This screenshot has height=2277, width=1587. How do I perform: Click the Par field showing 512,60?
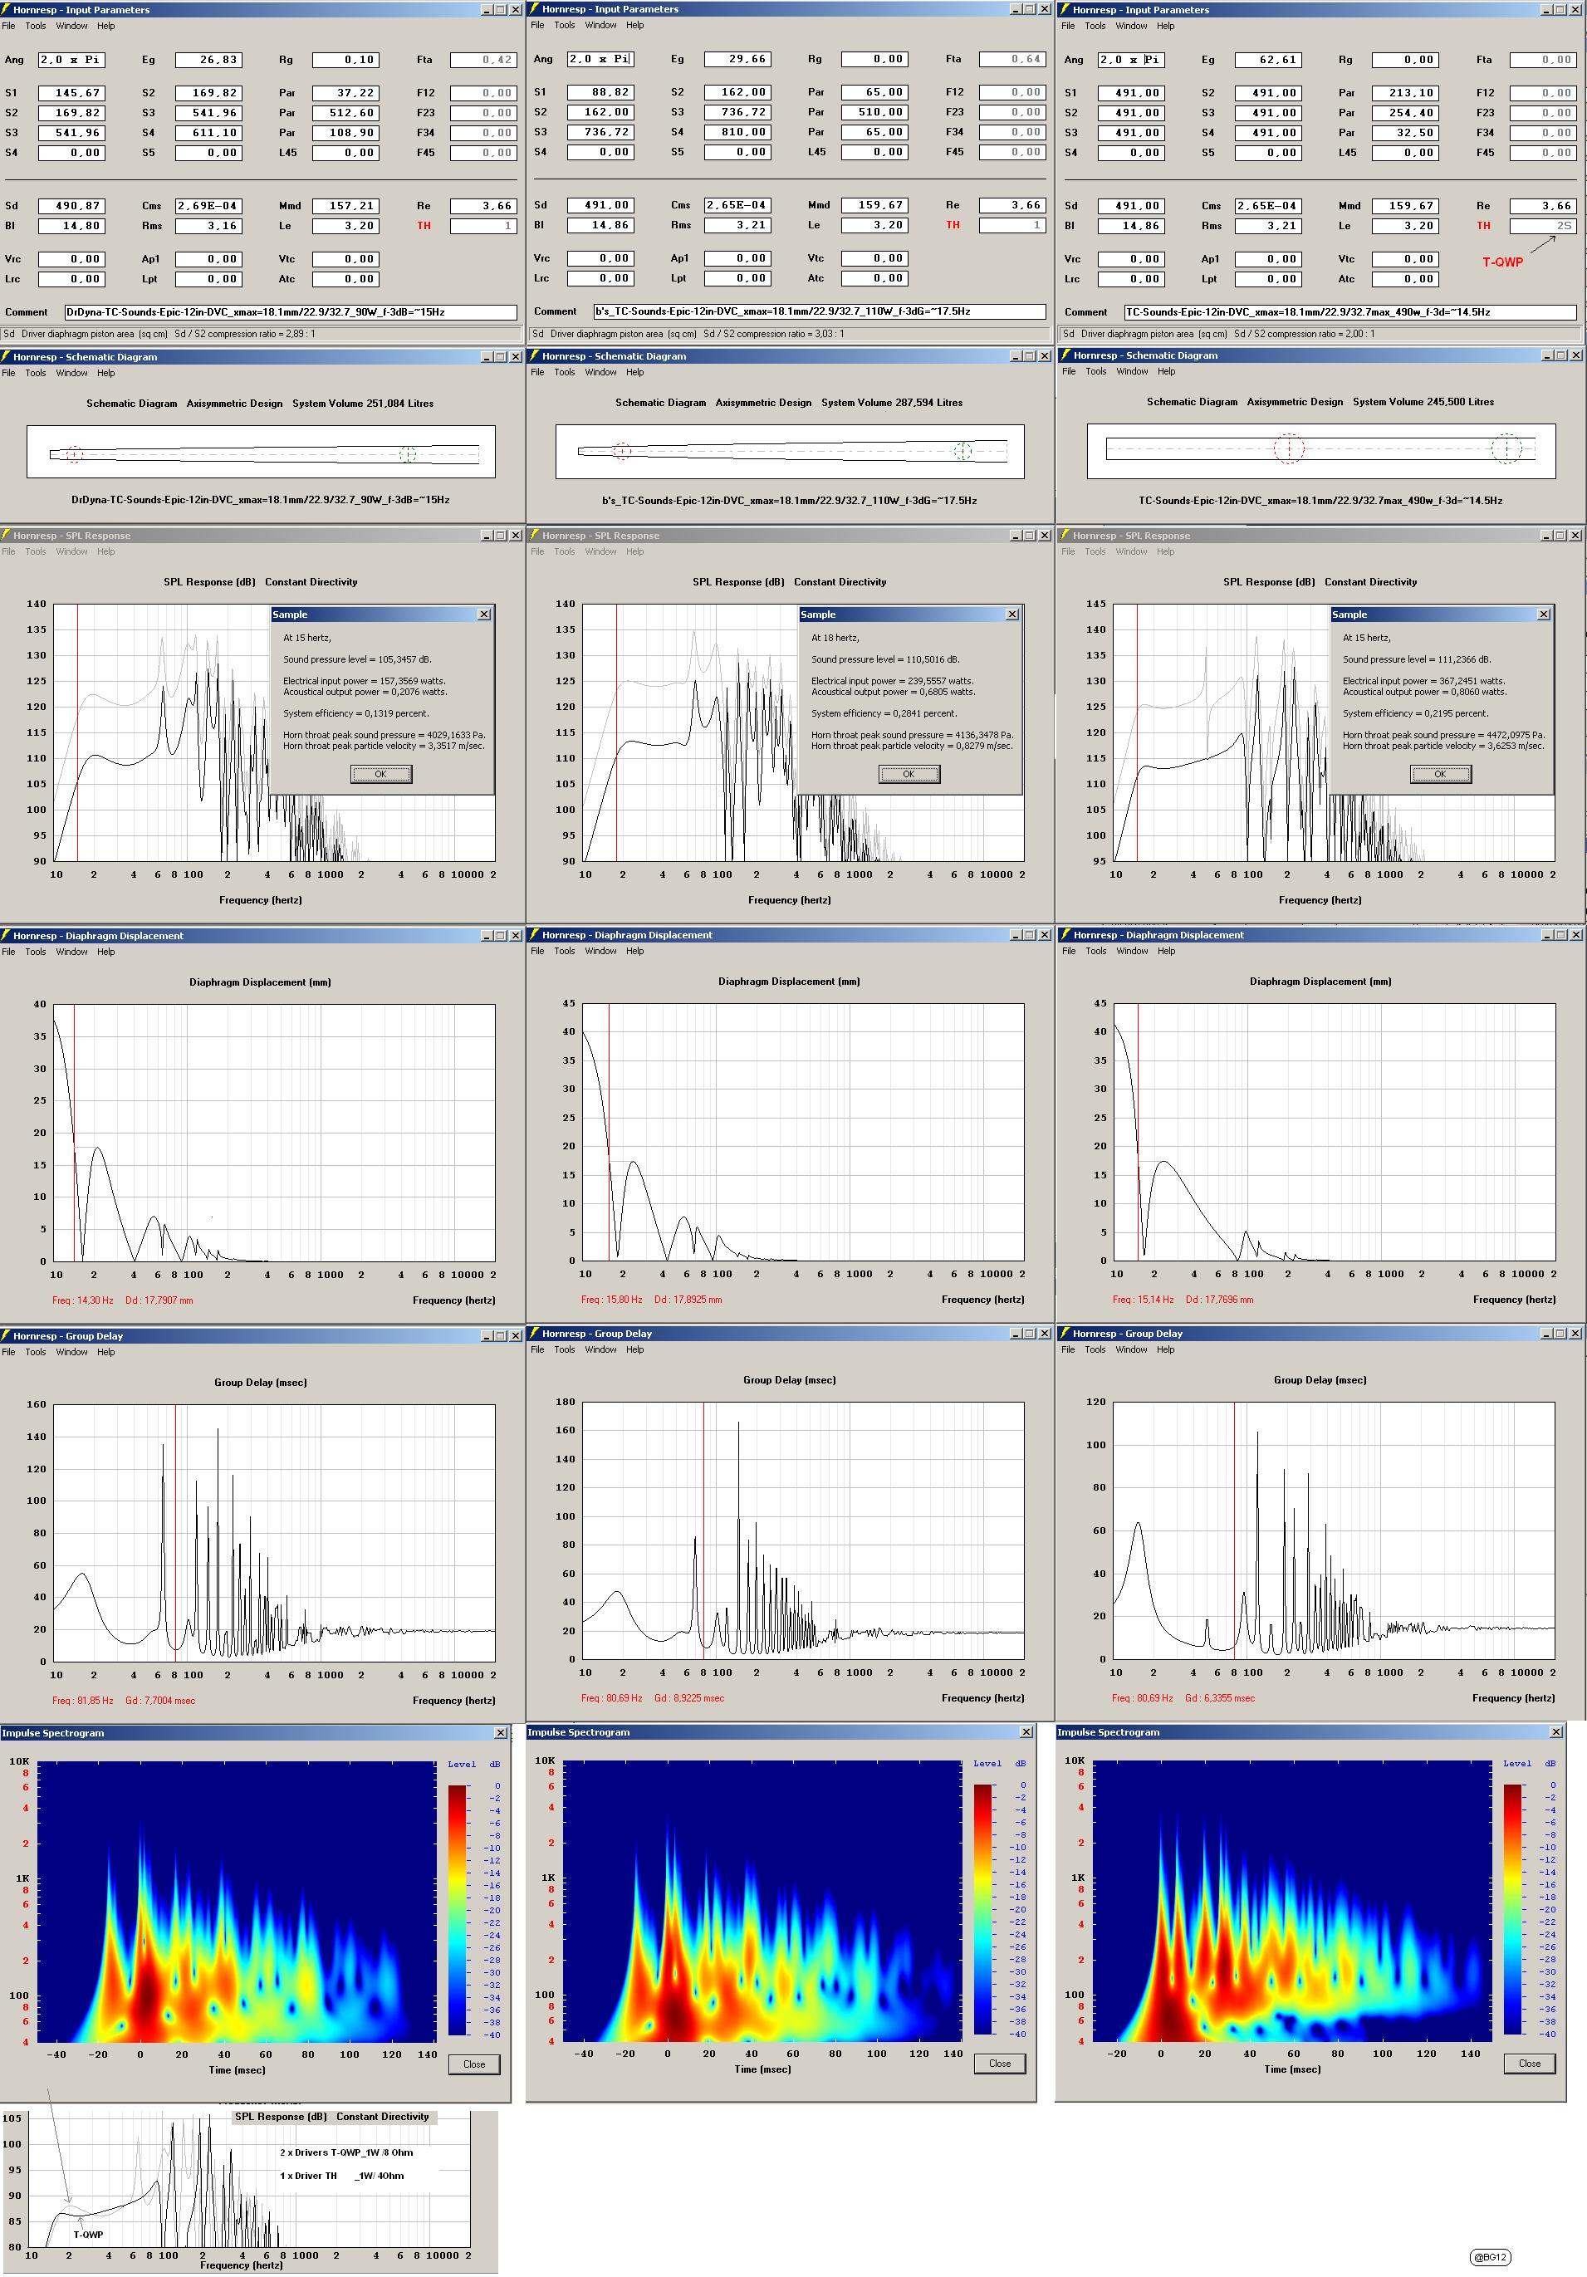click(346, 113)
